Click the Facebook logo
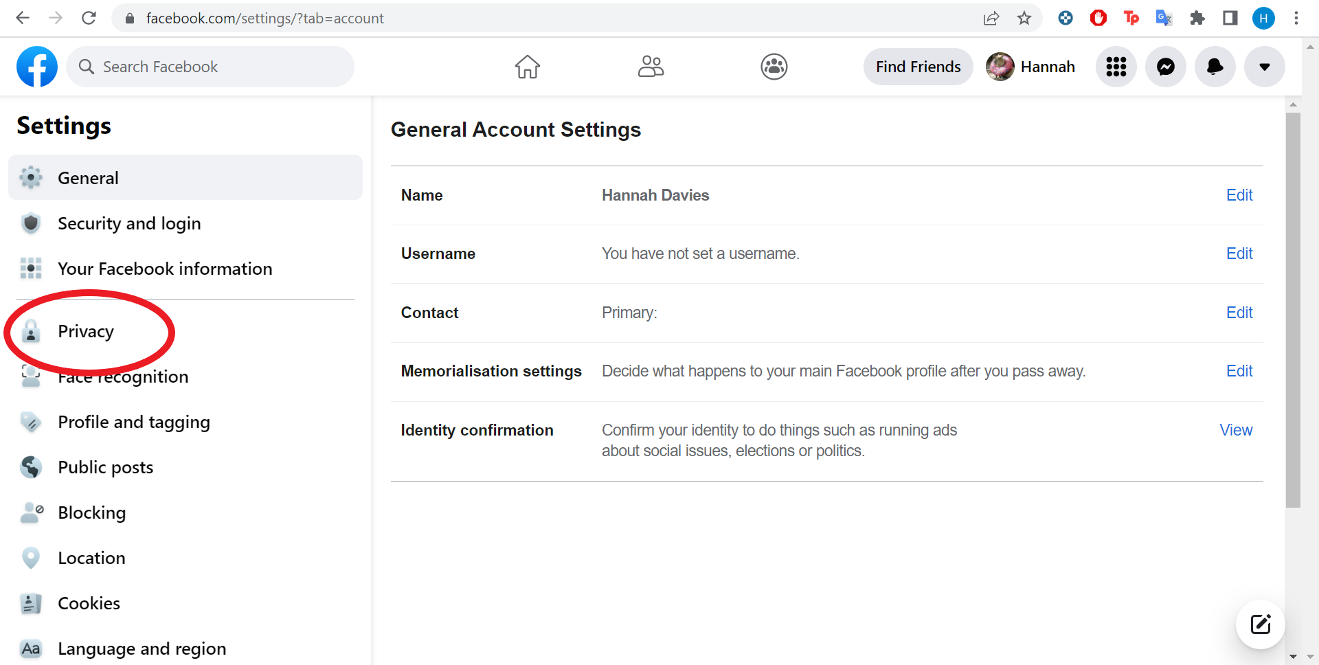Viewport: 1319px width, 665px height. 37,67
